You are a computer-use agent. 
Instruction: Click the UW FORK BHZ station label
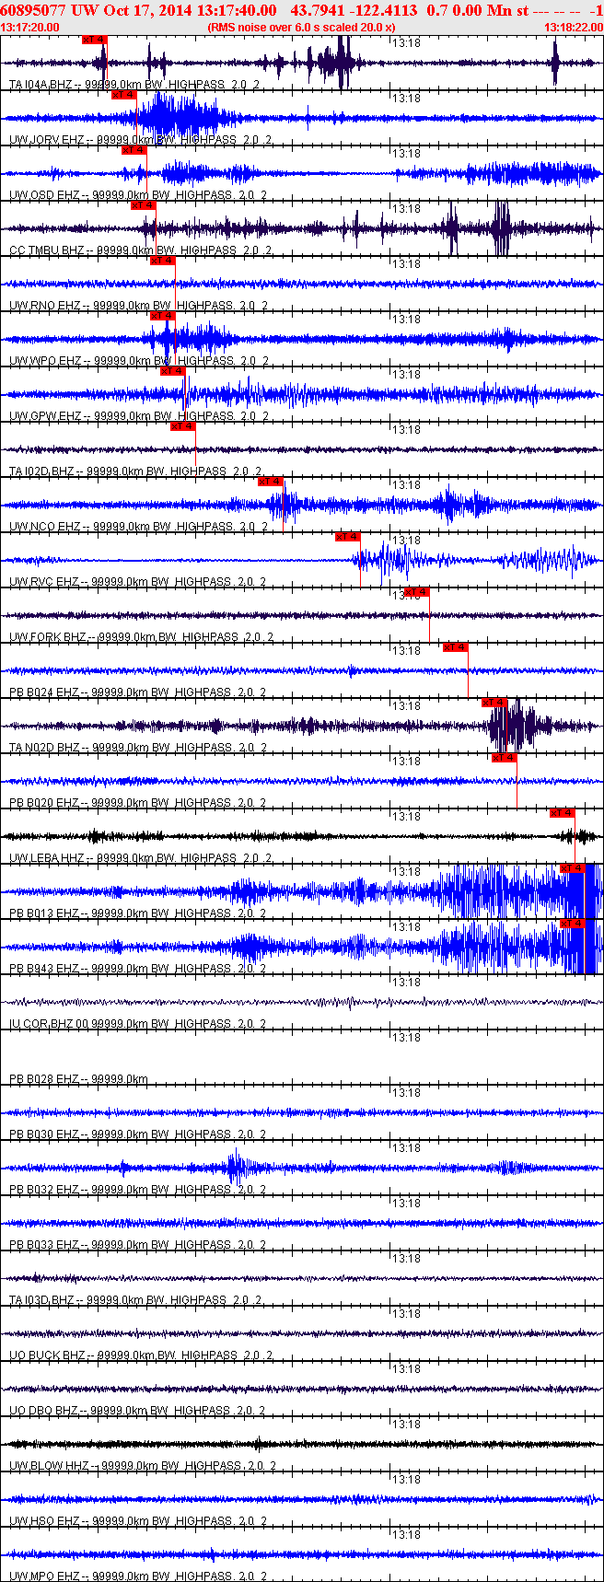141,637
